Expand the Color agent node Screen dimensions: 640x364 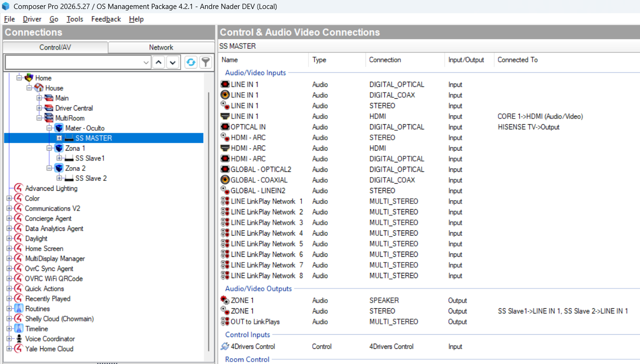(x=9, y=198)
